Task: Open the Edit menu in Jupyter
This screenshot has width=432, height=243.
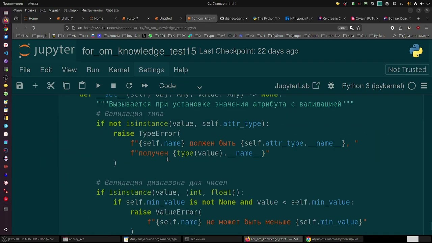Action: (x=46, y=70)
